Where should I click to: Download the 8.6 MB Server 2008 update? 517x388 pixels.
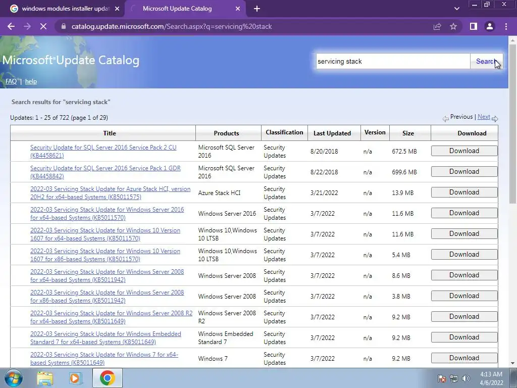(464, 275)
